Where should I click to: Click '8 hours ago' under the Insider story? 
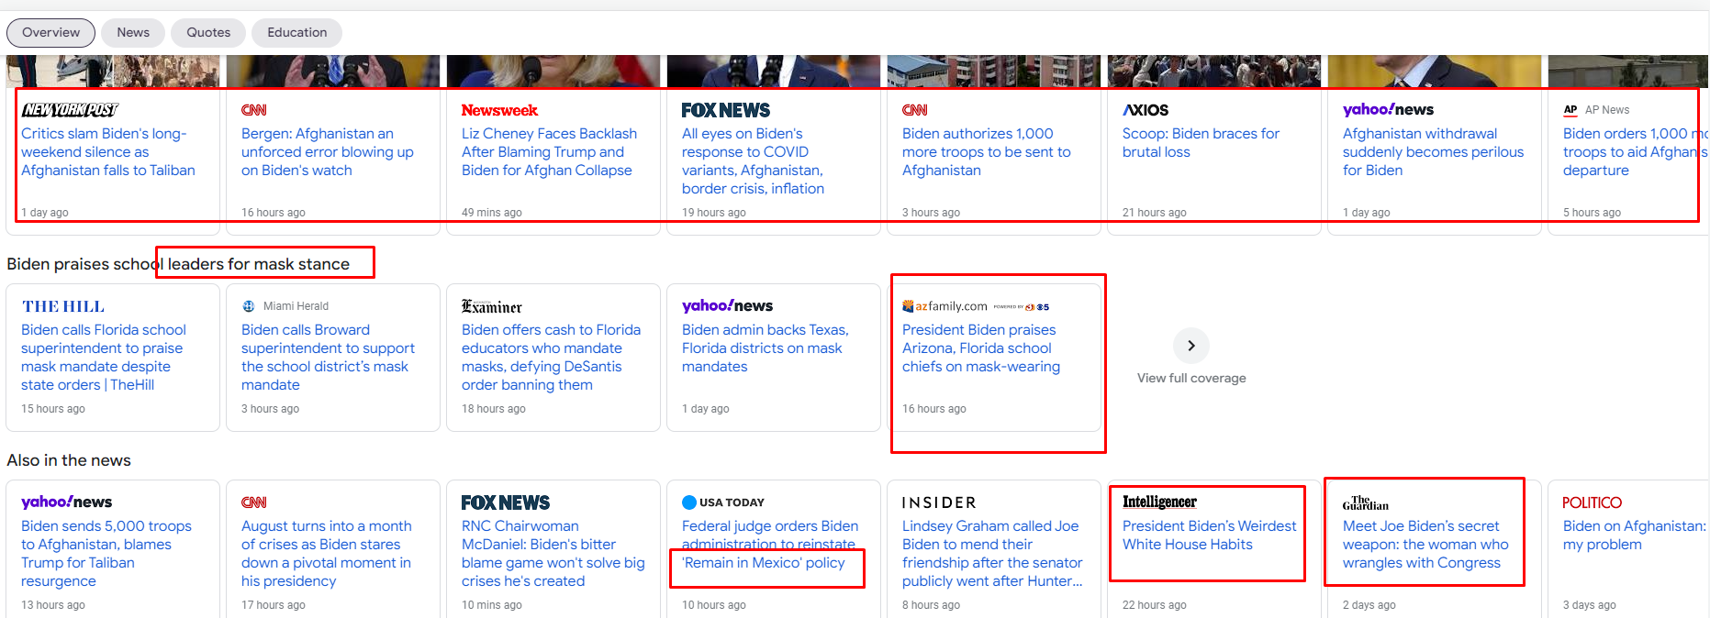pyautogui.click(x=932, y=605)
